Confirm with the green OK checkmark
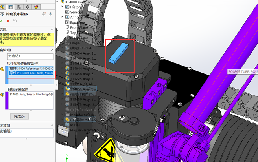 pyautogui.click(x=1, y=21)
